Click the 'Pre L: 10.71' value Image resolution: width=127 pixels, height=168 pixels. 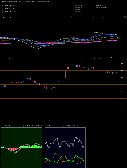coord(80,10)
